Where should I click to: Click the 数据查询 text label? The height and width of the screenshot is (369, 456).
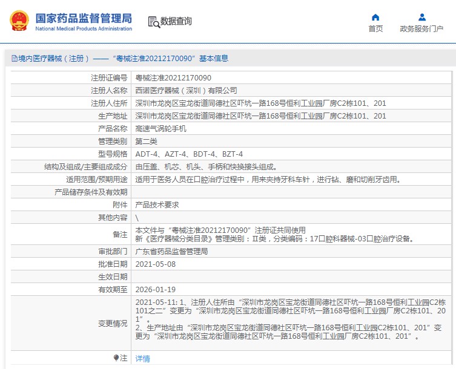point(176,22)
